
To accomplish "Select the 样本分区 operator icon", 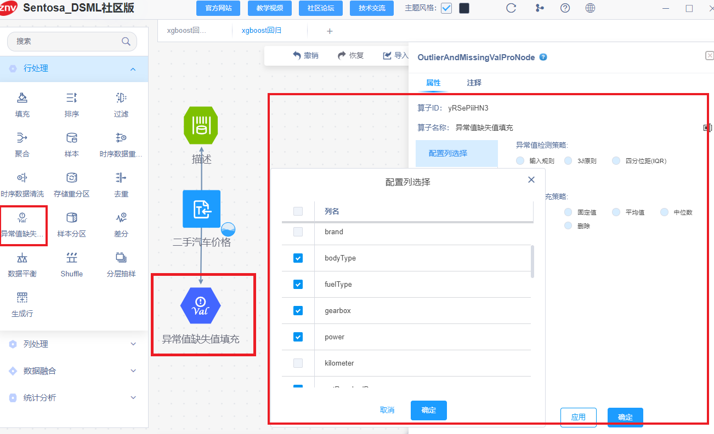I will [72, 217].
